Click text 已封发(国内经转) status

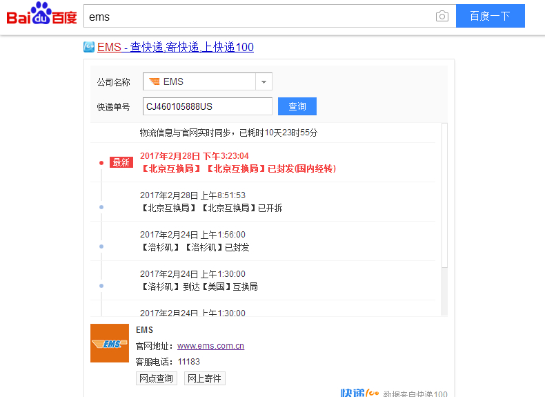[301, 168]
